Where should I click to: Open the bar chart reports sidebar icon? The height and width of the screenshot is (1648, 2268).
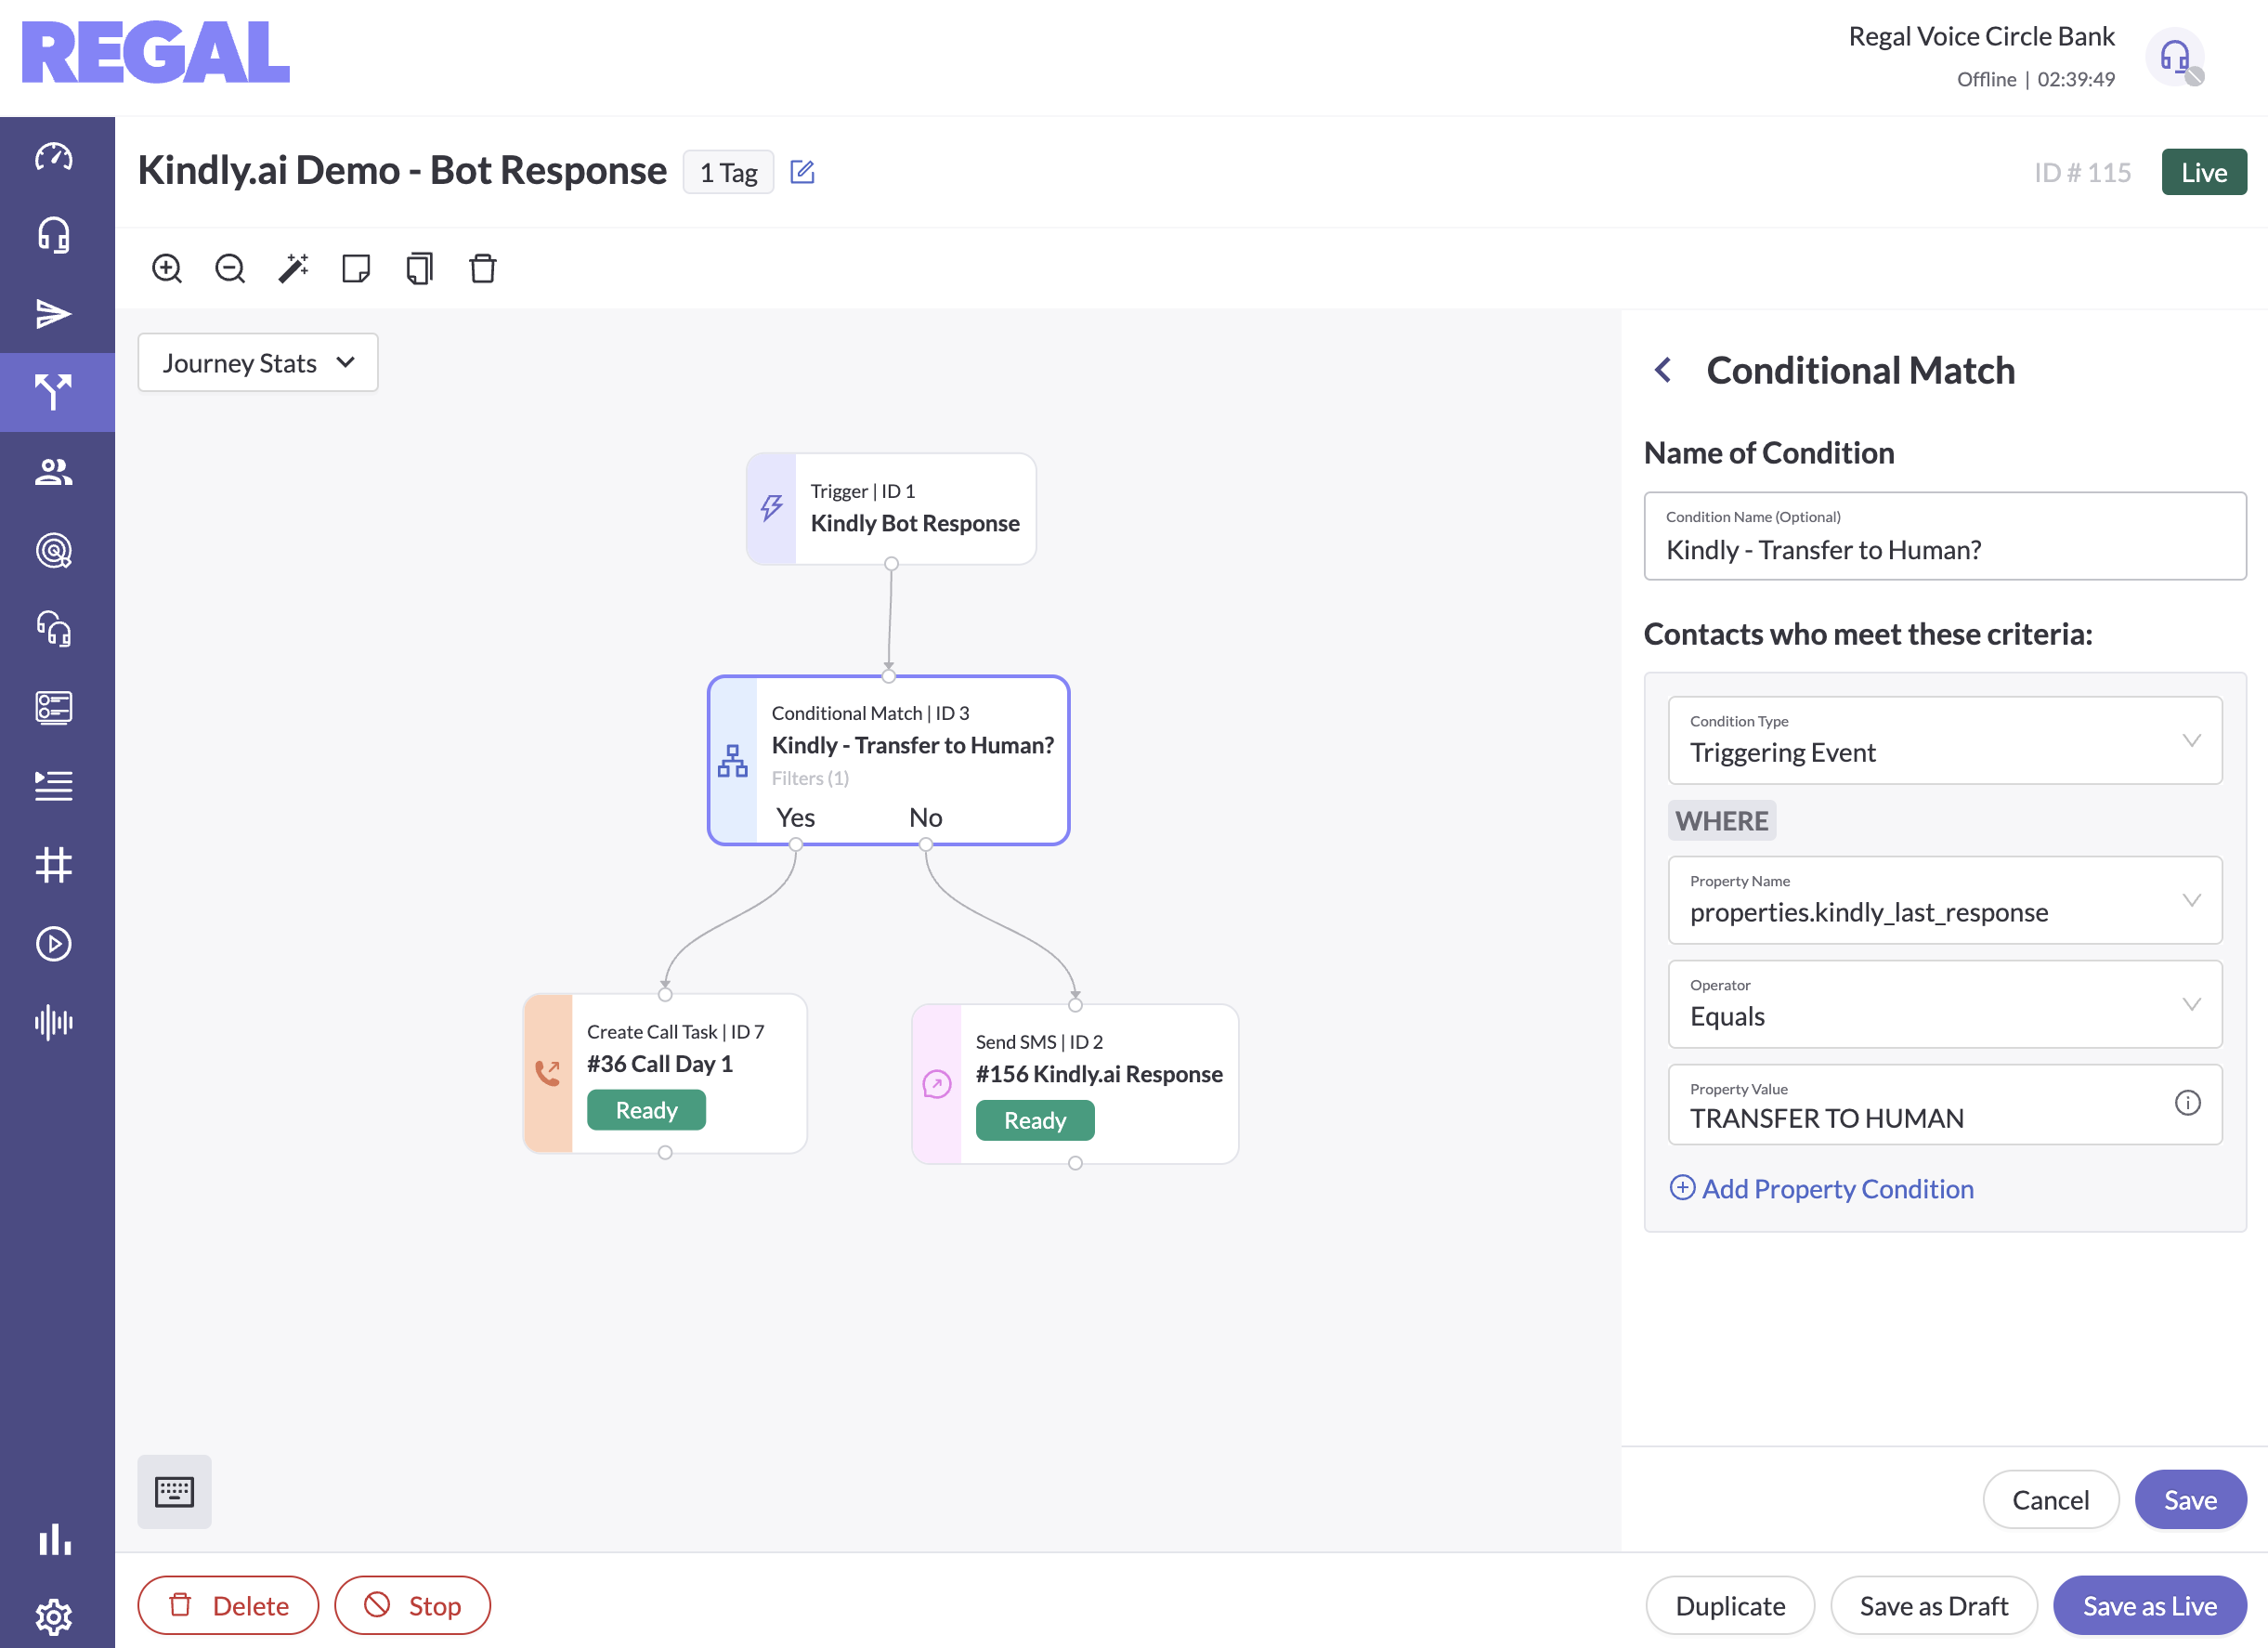coord(54,1540)
